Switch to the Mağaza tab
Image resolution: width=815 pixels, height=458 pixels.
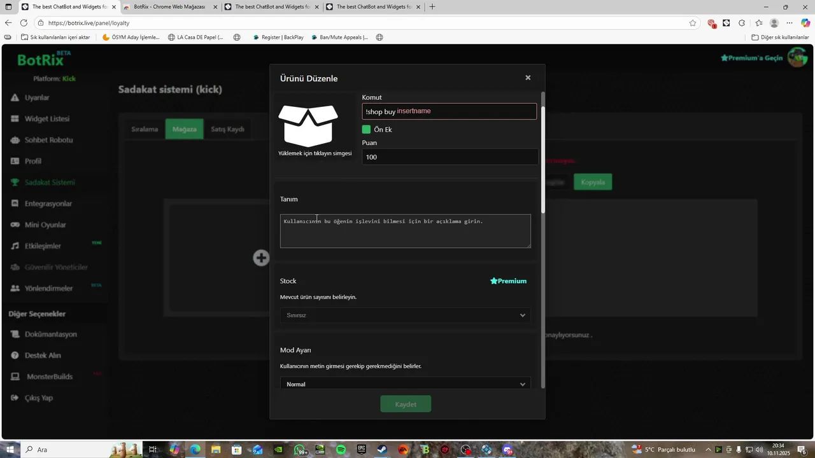click(x=185, y=129)
